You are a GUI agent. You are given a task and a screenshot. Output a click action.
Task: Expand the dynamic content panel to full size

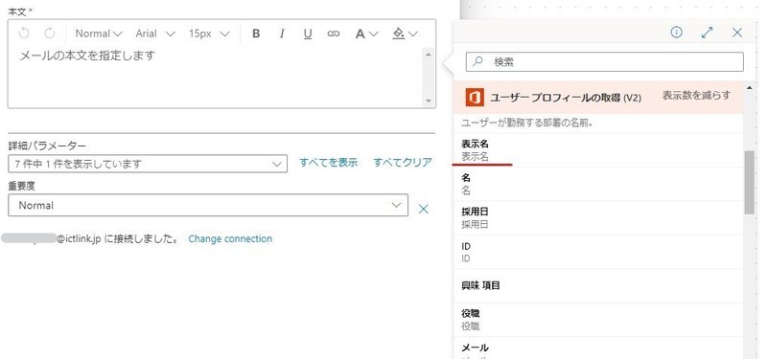tap(707, 33)
